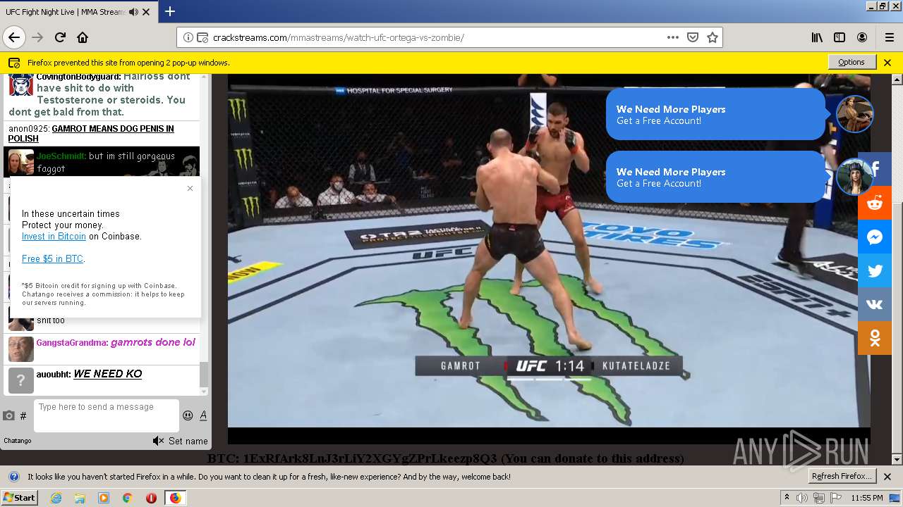This screenshot has height=507, width=903.
Task: Click the lower We Need More Players ad
Action: pos(715,177)
